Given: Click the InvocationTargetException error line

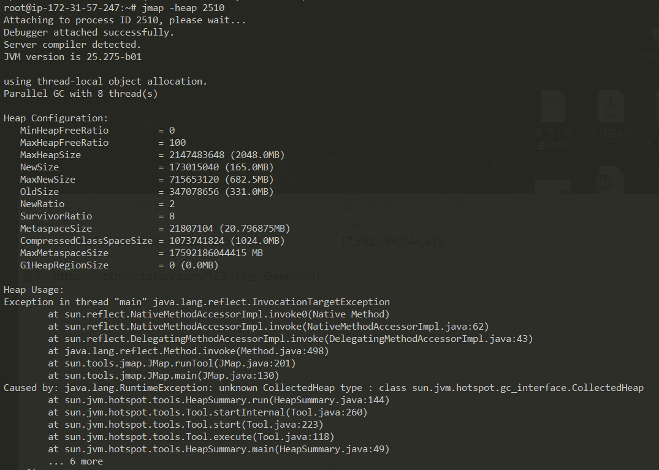Looking at the screenshot, I should click(196, 302).
